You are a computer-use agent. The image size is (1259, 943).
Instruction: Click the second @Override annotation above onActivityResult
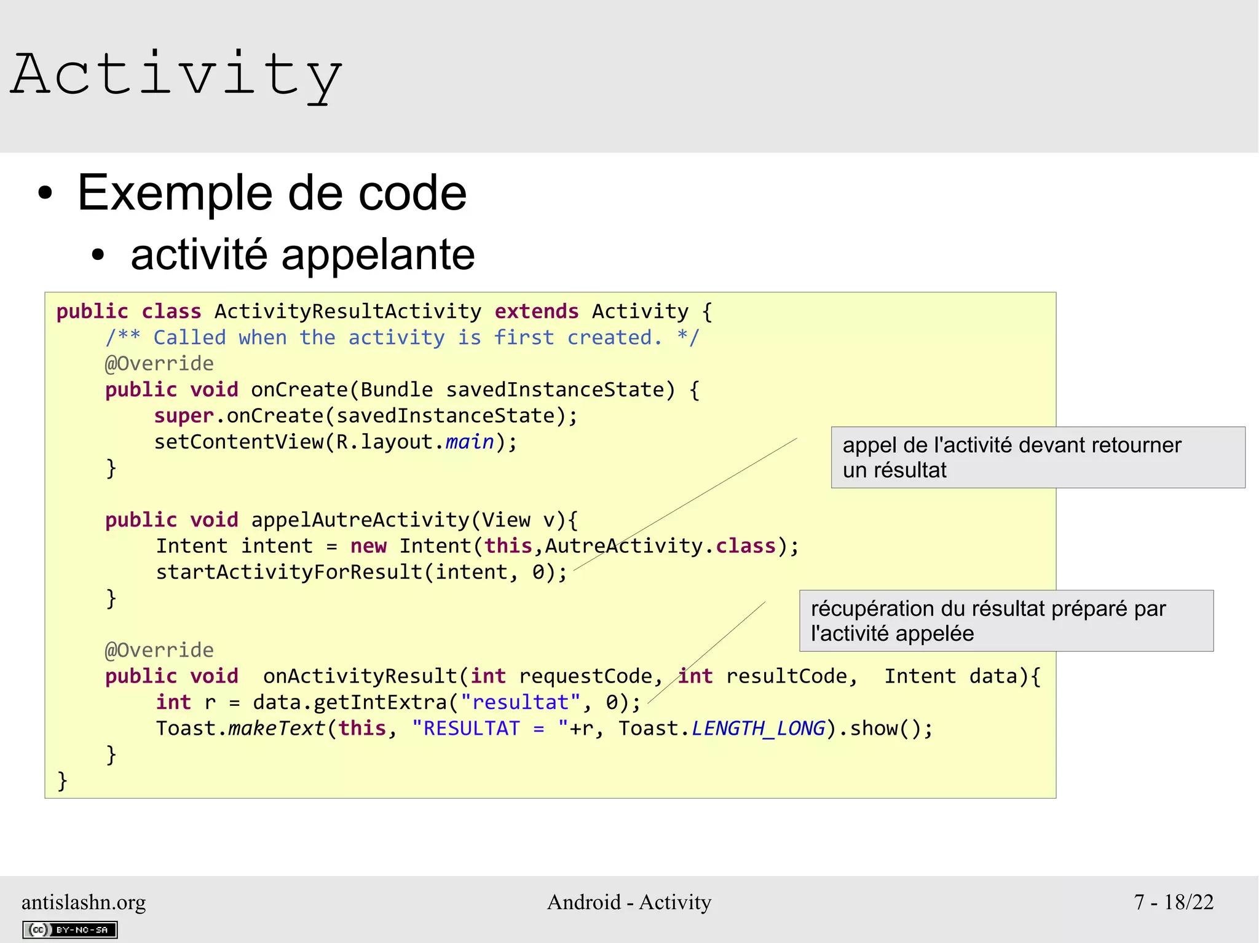pyautogui.click(x=159, y=650)
